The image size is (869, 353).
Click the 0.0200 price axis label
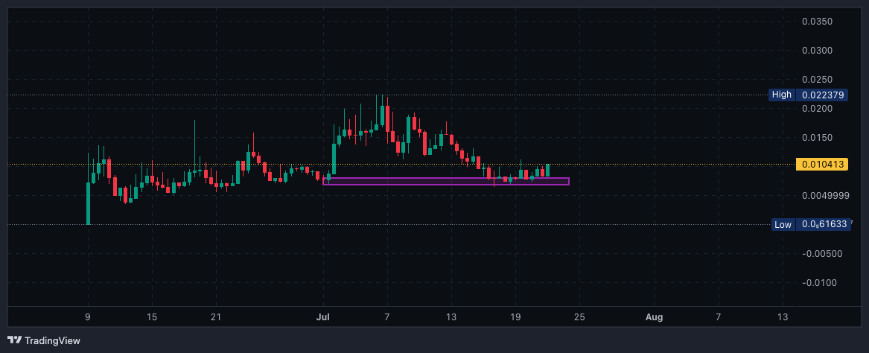818,109
